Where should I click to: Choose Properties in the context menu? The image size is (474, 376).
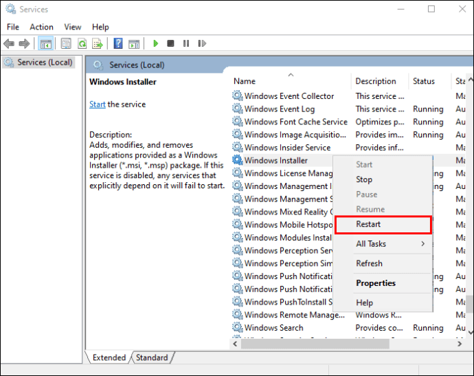(383, 283)
